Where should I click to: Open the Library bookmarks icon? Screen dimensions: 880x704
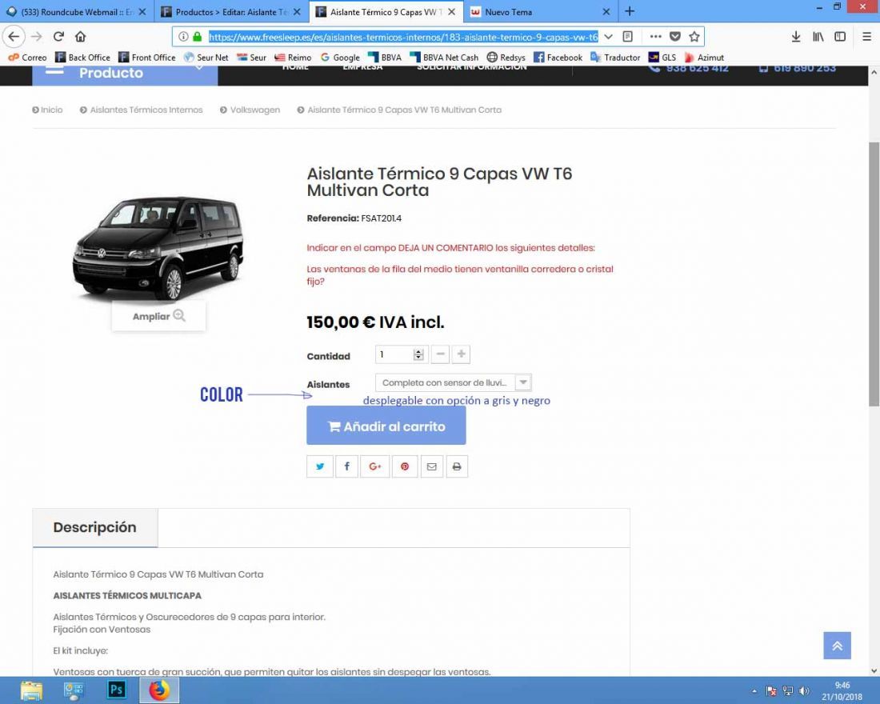[818, 37]
